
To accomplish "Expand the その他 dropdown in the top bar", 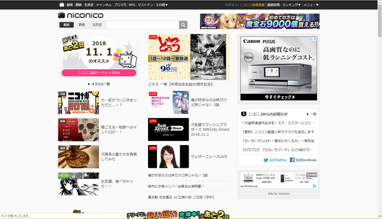I will 162,5.
